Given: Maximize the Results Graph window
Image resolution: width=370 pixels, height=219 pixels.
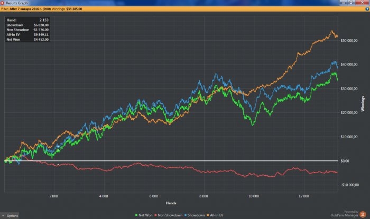Looking at the screenshot, I should tap(351, 2).
